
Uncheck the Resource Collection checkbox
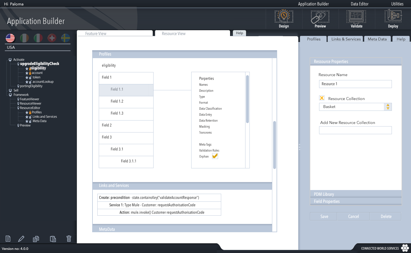(322, 98)
